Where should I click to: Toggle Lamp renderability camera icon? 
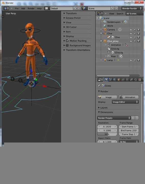tap(139, 60)
